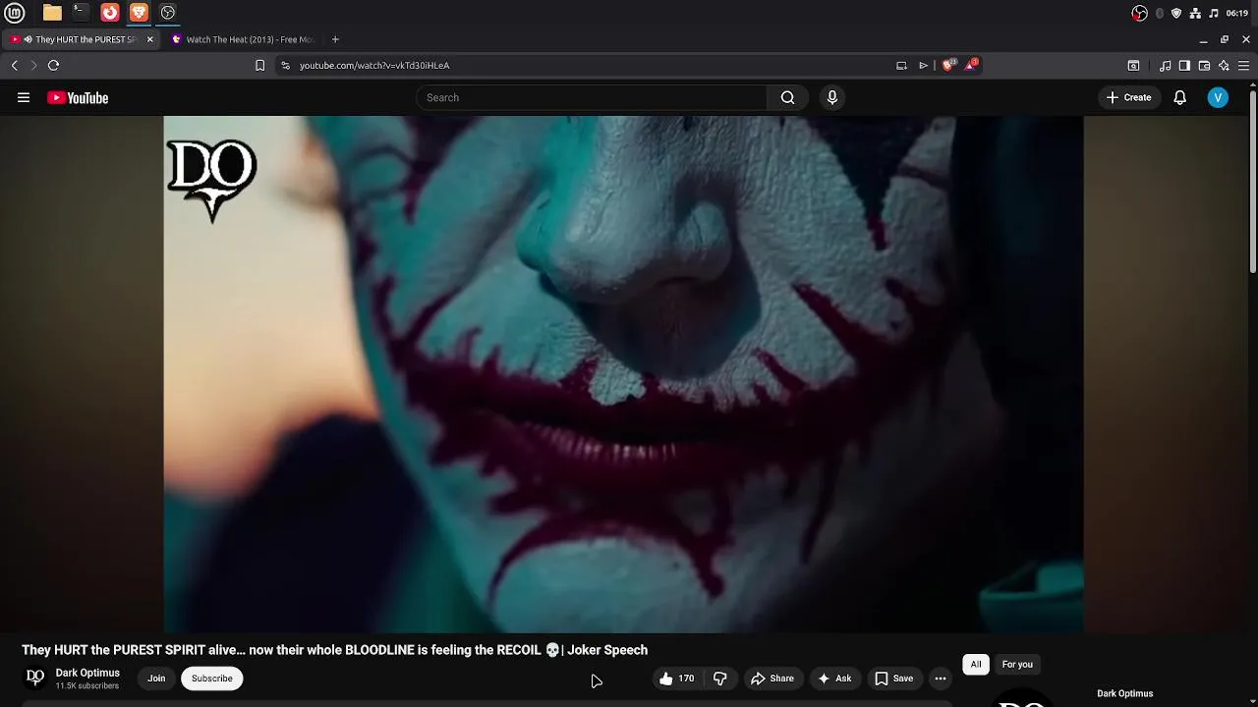Go forward in browser history
1258x707 pixels.
tap(33, 65)
